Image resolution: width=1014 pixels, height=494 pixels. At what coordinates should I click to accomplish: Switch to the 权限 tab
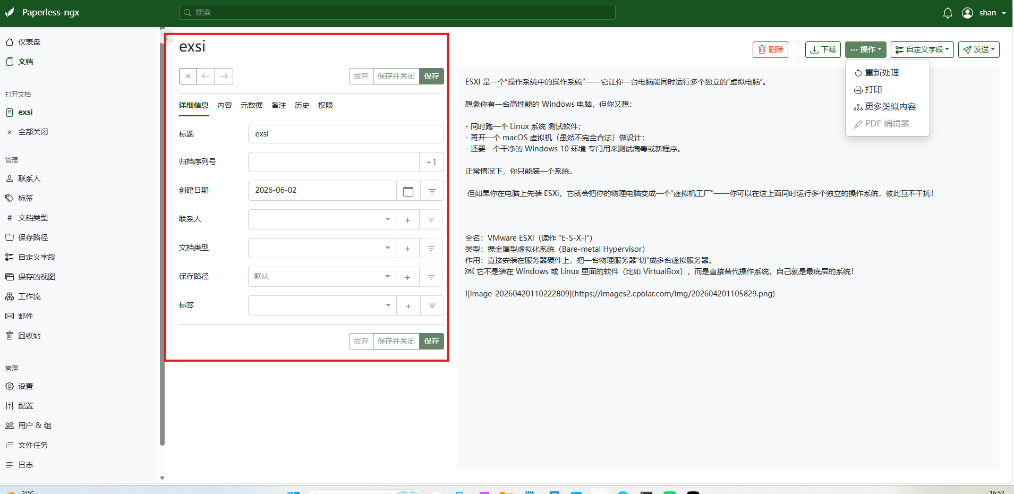click(326, 105)
